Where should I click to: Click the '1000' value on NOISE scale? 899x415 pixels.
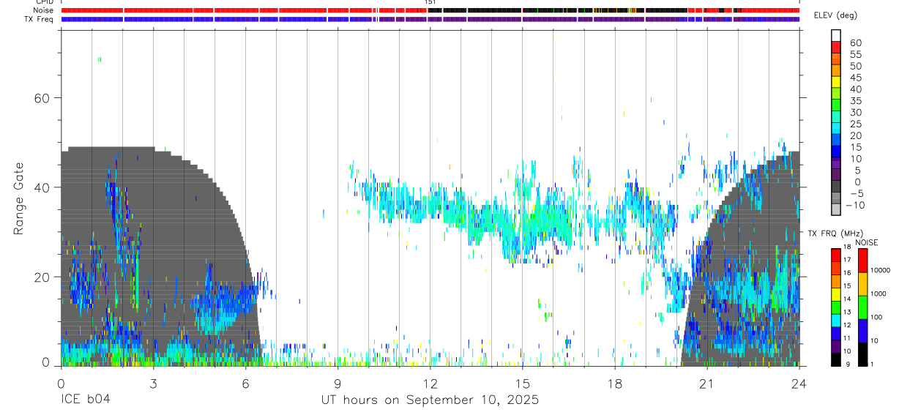pyautogui.click(x=879, y=294)
